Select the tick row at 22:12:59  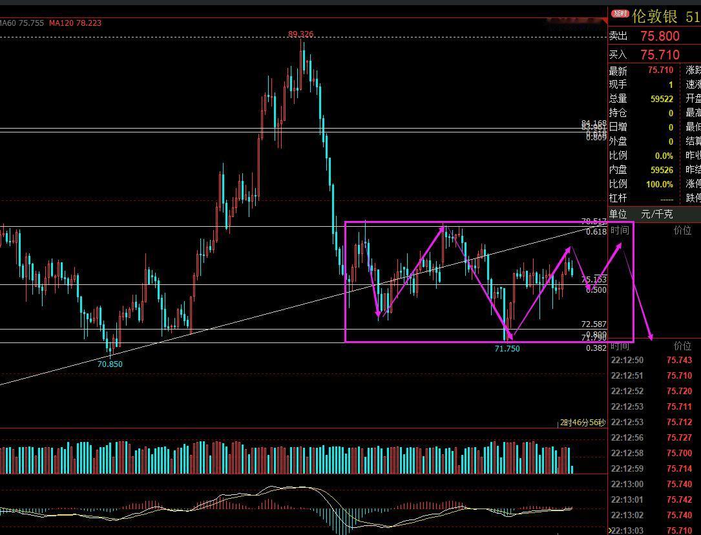coord(654,469)
